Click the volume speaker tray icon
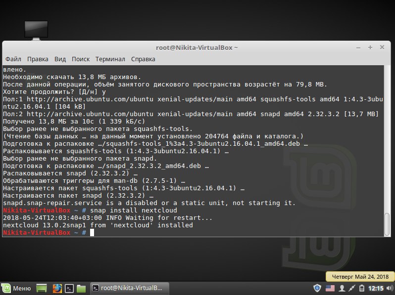The width and height of the screenshot is (395, 295). [x=390, y=288]
